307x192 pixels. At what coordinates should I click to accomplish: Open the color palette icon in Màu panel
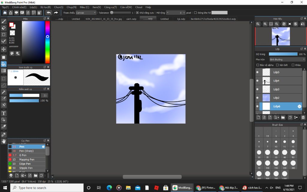(12, 53)
